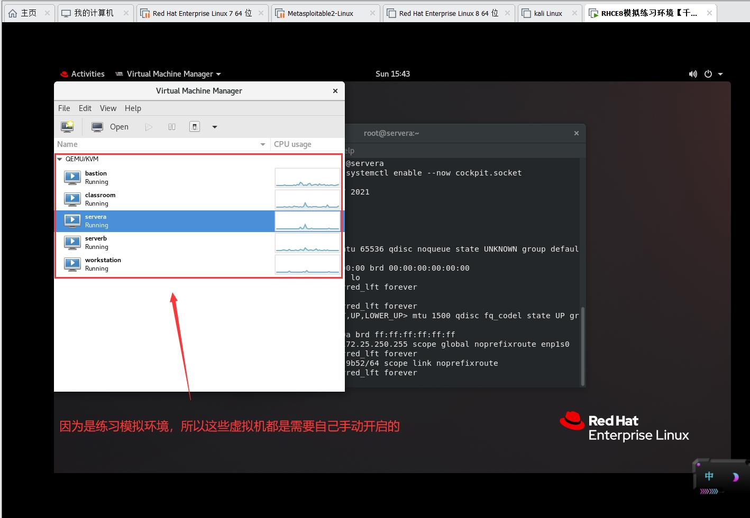Click the Run (play) VM toolbar icon
Screen dimensions: 750x518
pos(149,127)
